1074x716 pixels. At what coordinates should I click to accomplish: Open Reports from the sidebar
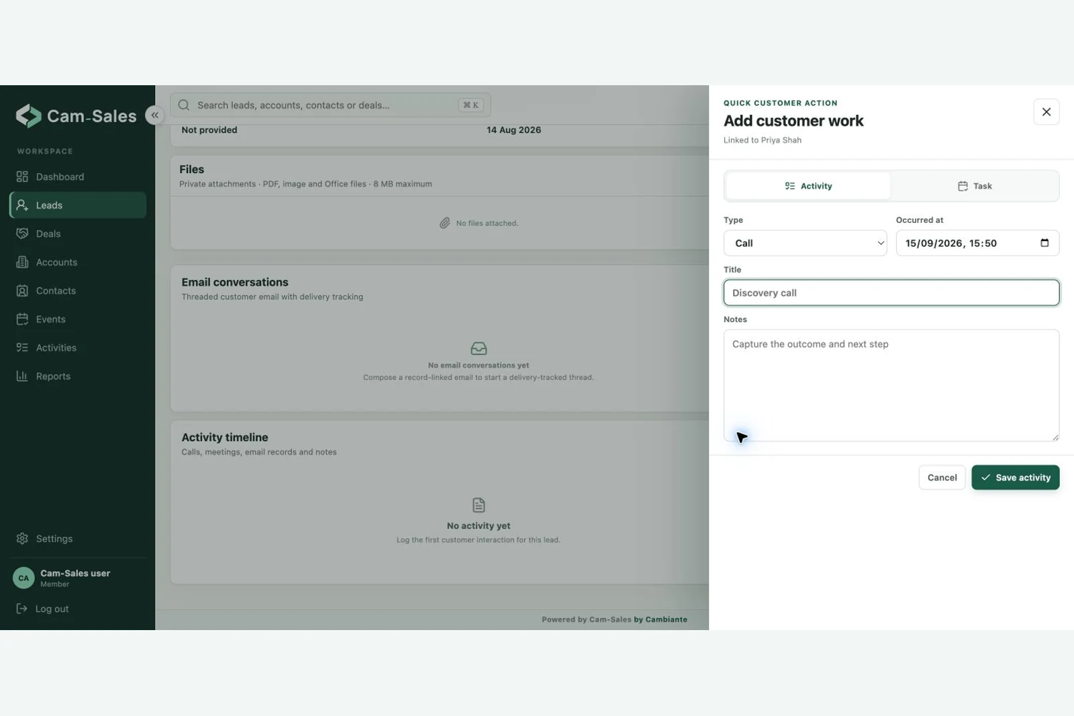click(x=78, y=376)
